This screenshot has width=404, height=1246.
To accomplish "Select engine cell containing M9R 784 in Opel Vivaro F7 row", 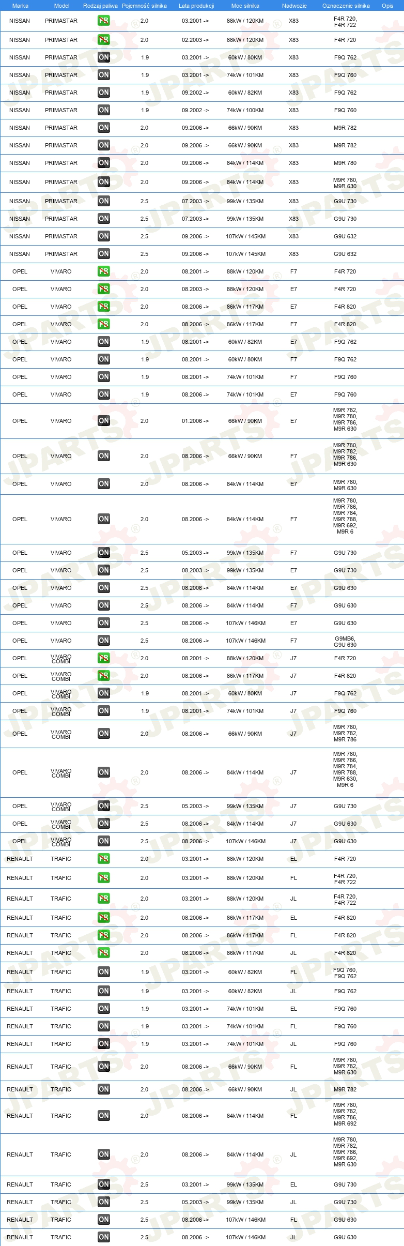I will (x=345, y=516).
